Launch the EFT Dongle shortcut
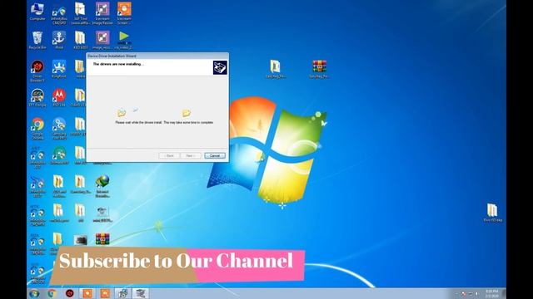The image size is (533, 299). pos(37,98)
